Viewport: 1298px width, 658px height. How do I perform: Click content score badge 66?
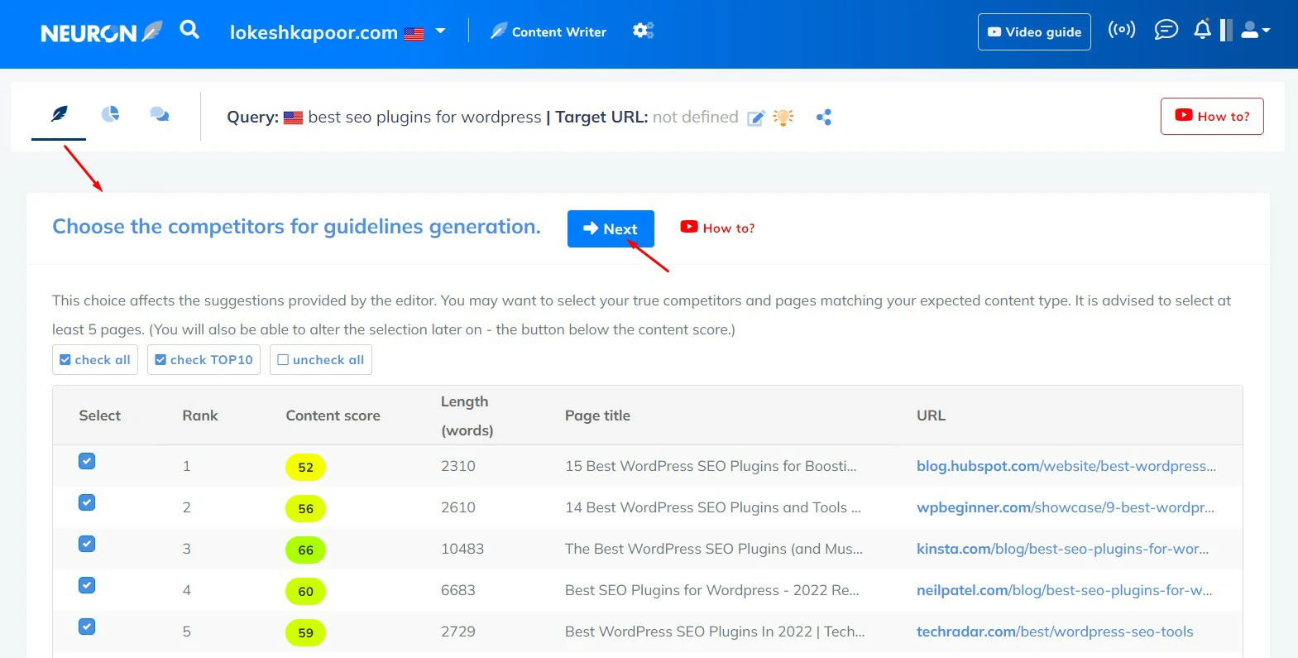305,550
